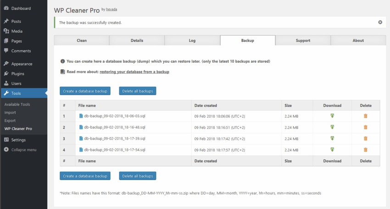Click file icon of db-backup_09-02-2018_18-06-03.sql
Viewport: 390px width, 209px height.
pyautogui.click(x=81, y=116)
